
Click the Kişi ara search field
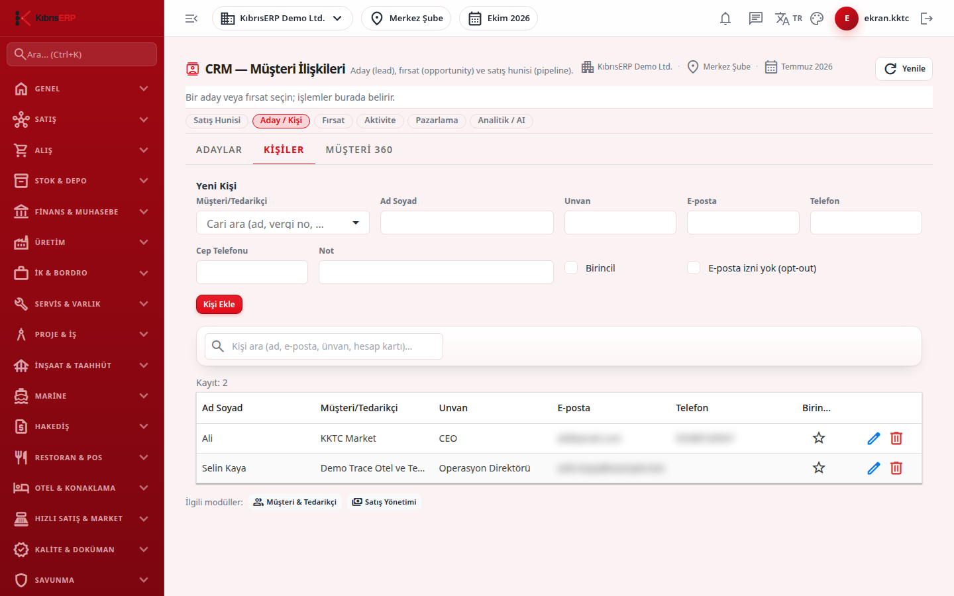click(x=323, y=346)
